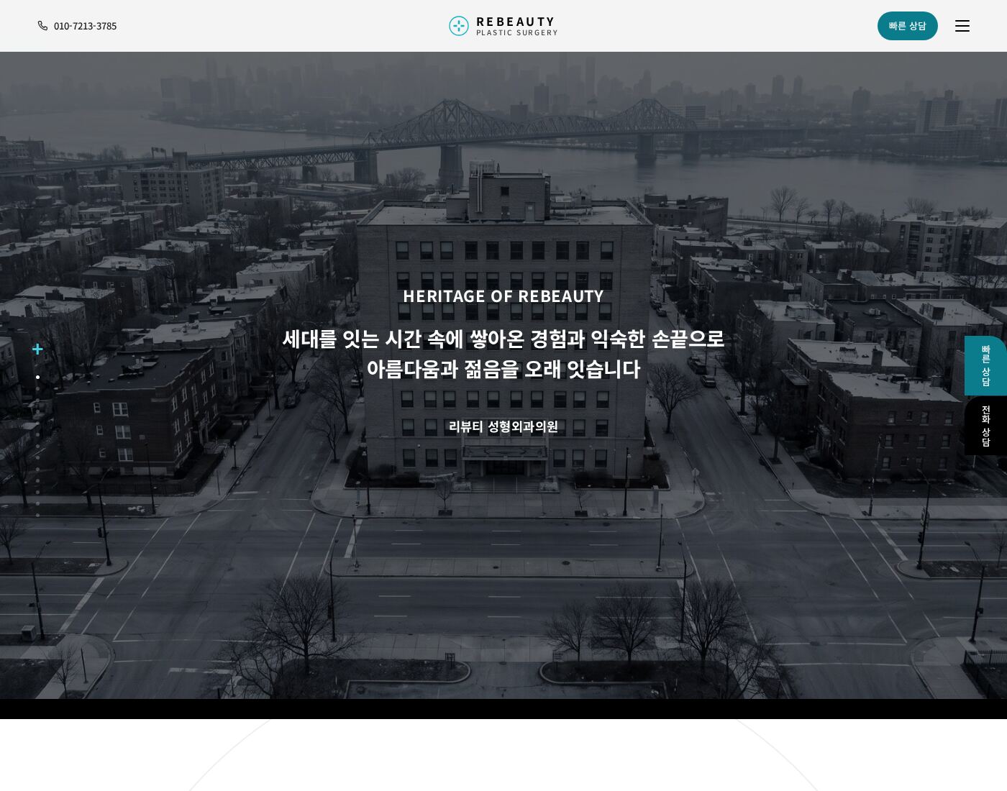The height and width of the screenshot is (791, 1007).
Task: Select the seventh section navigation dot
Action: point(37,447)
